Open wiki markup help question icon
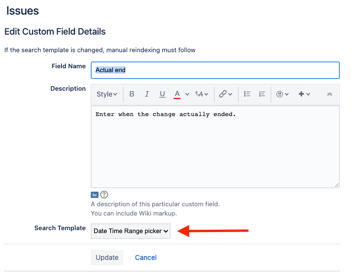 pos(104,195)
